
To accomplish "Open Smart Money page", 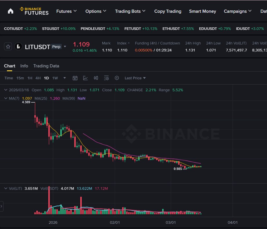I will tap(202, 11).
